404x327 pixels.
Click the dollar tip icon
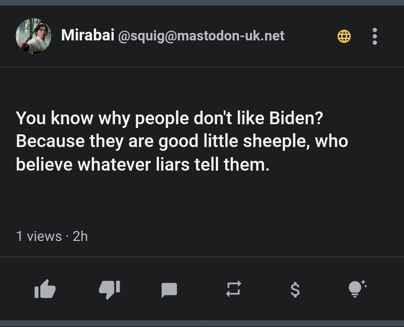(x=295, y=290)
